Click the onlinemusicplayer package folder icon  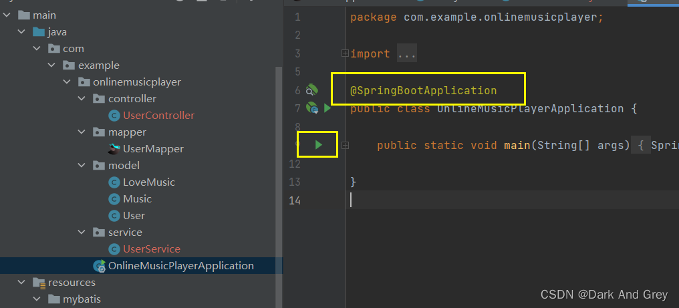(x=84, y=82)
